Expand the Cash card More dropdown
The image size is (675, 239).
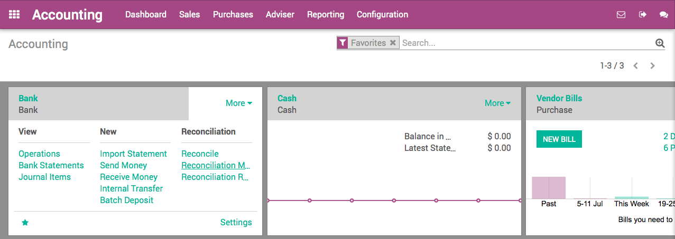click(497, 103)
